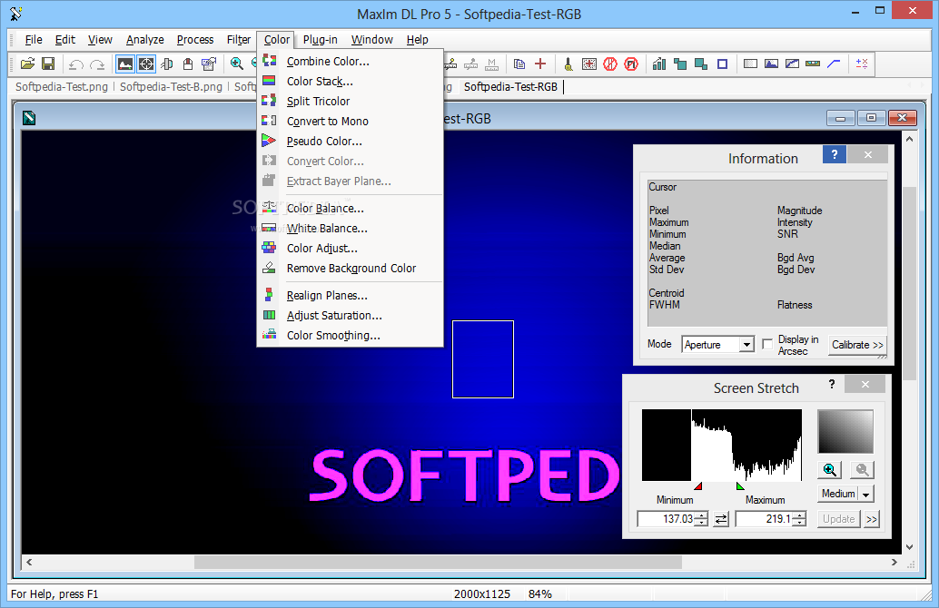Click the red minimum marker under histogram
Screen dimensions: 939x608
coord(698,485)
